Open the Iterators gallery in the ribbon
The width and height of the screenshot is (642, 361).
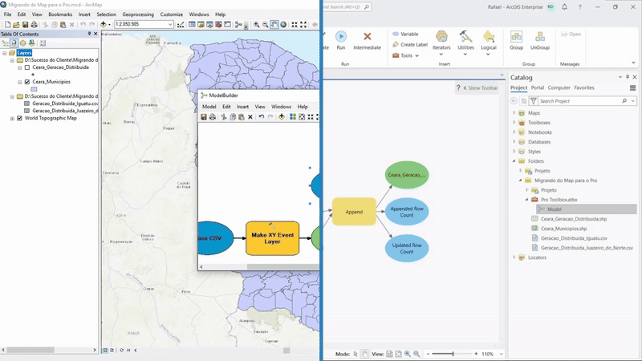tap(441, 43)
